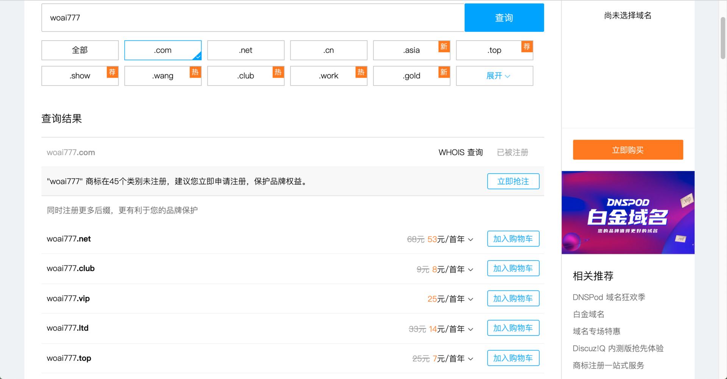Enable the .cn domain suffix filter
727x379 pixels.
click(x=328, y=50)
